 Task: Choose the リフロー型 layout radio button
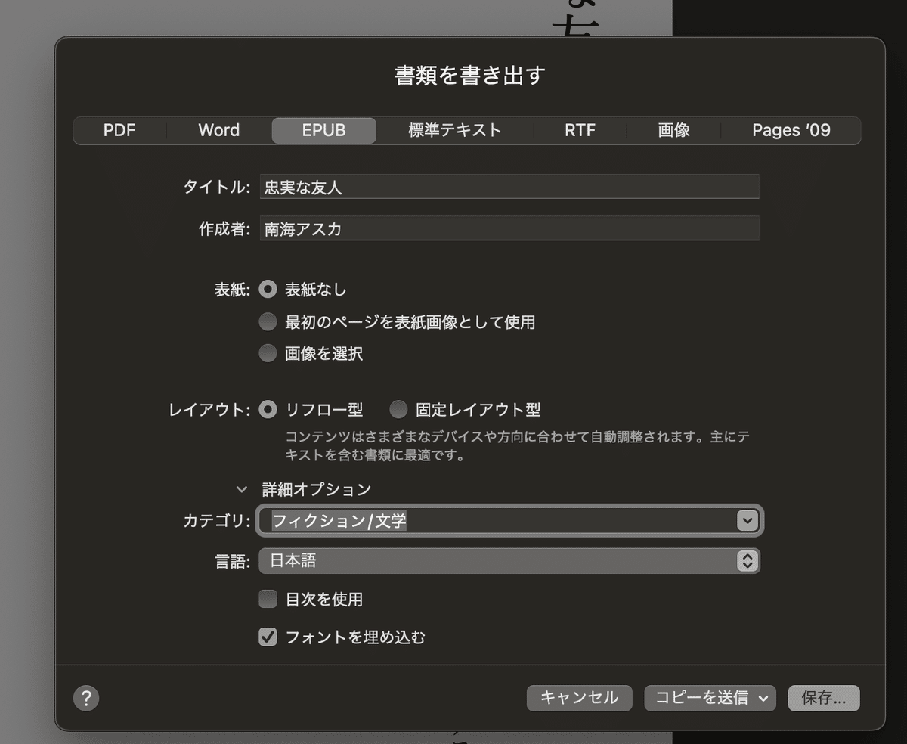[268, 410]
